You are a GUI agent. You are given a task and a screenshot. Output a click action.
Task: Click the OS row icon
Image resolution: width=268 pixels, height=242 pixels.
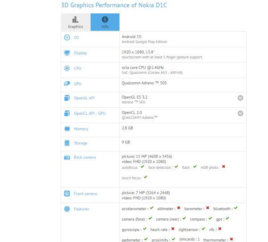coord(67,38)
